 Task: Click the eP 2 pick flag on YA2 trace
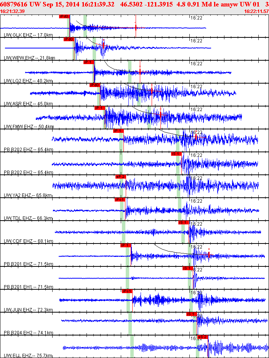point(121,176)
